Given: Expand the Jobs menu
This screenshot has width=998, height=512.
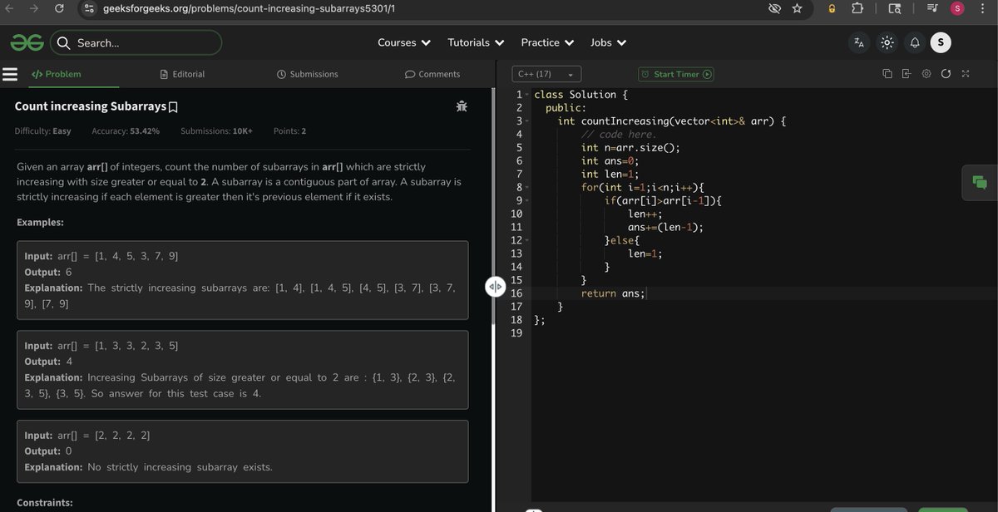Looking at the screenshot, I should click(x=609, y=42).
